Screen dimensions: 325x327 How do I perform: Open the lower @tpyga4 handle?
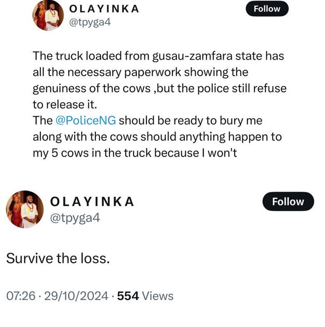(x=75, y=218)
